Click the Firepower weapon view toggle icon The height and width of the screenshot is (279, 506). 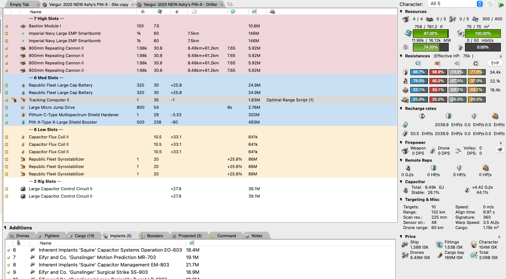pos(500,149)
